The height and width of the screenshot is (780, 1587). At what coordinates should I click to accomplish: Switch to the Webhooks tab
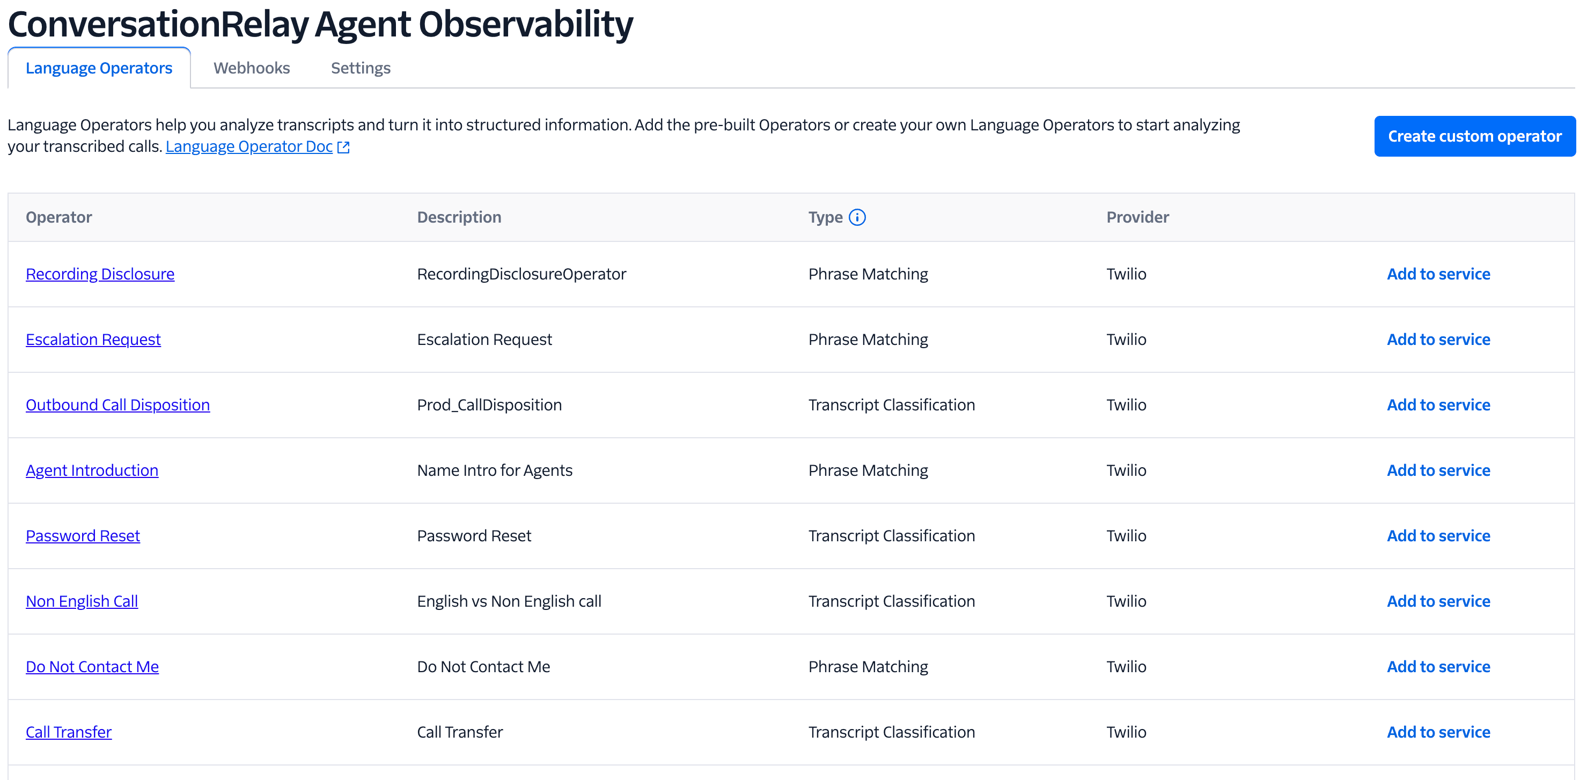tap(252, 68)
